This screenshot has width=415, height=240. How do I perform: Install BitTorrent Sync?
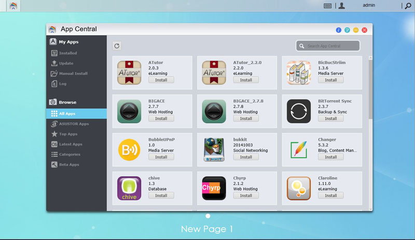[330, 119]
